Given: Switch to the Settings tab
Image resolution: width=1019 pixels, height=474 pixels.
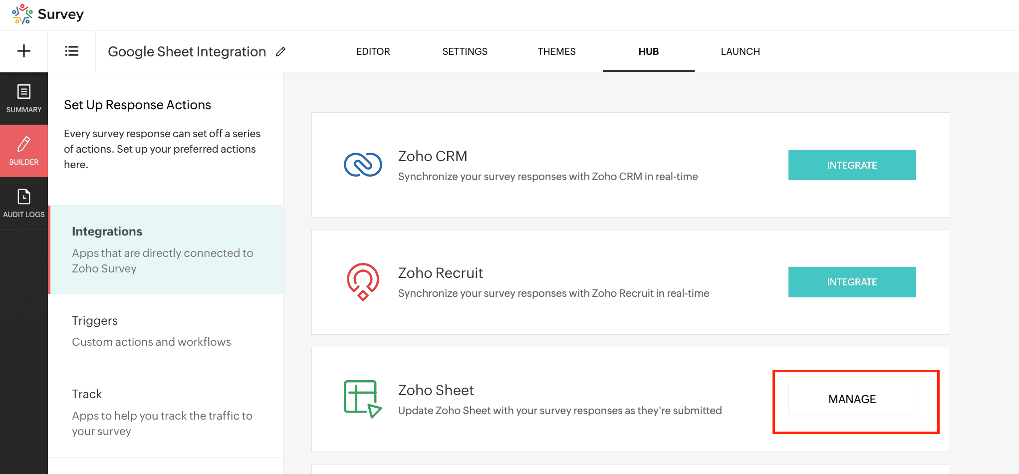Looking at the screenshot, I should (x=465, y=51).
